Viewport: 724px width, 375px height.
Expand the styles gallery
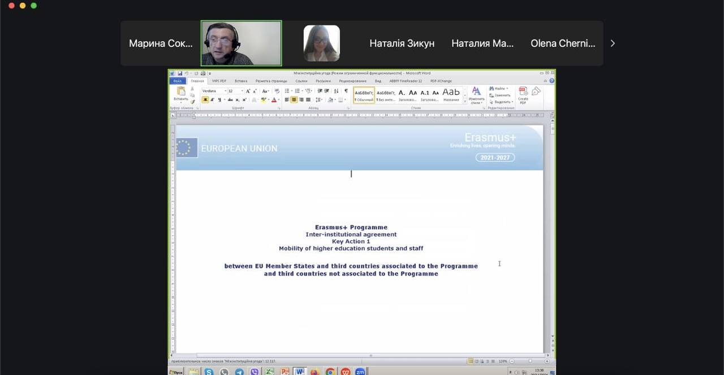[x=465, y=101]
